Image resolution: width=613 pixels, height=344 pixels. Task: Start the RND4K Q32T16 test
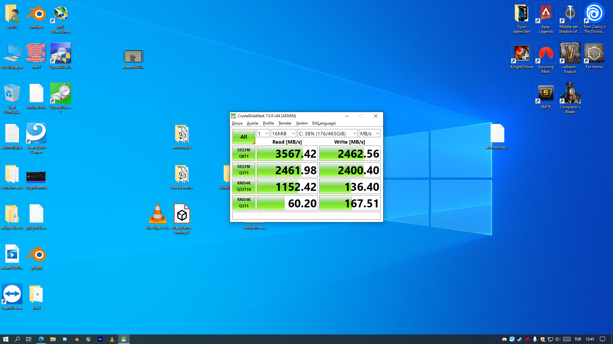pyautogui.click(x=244, y=186)
